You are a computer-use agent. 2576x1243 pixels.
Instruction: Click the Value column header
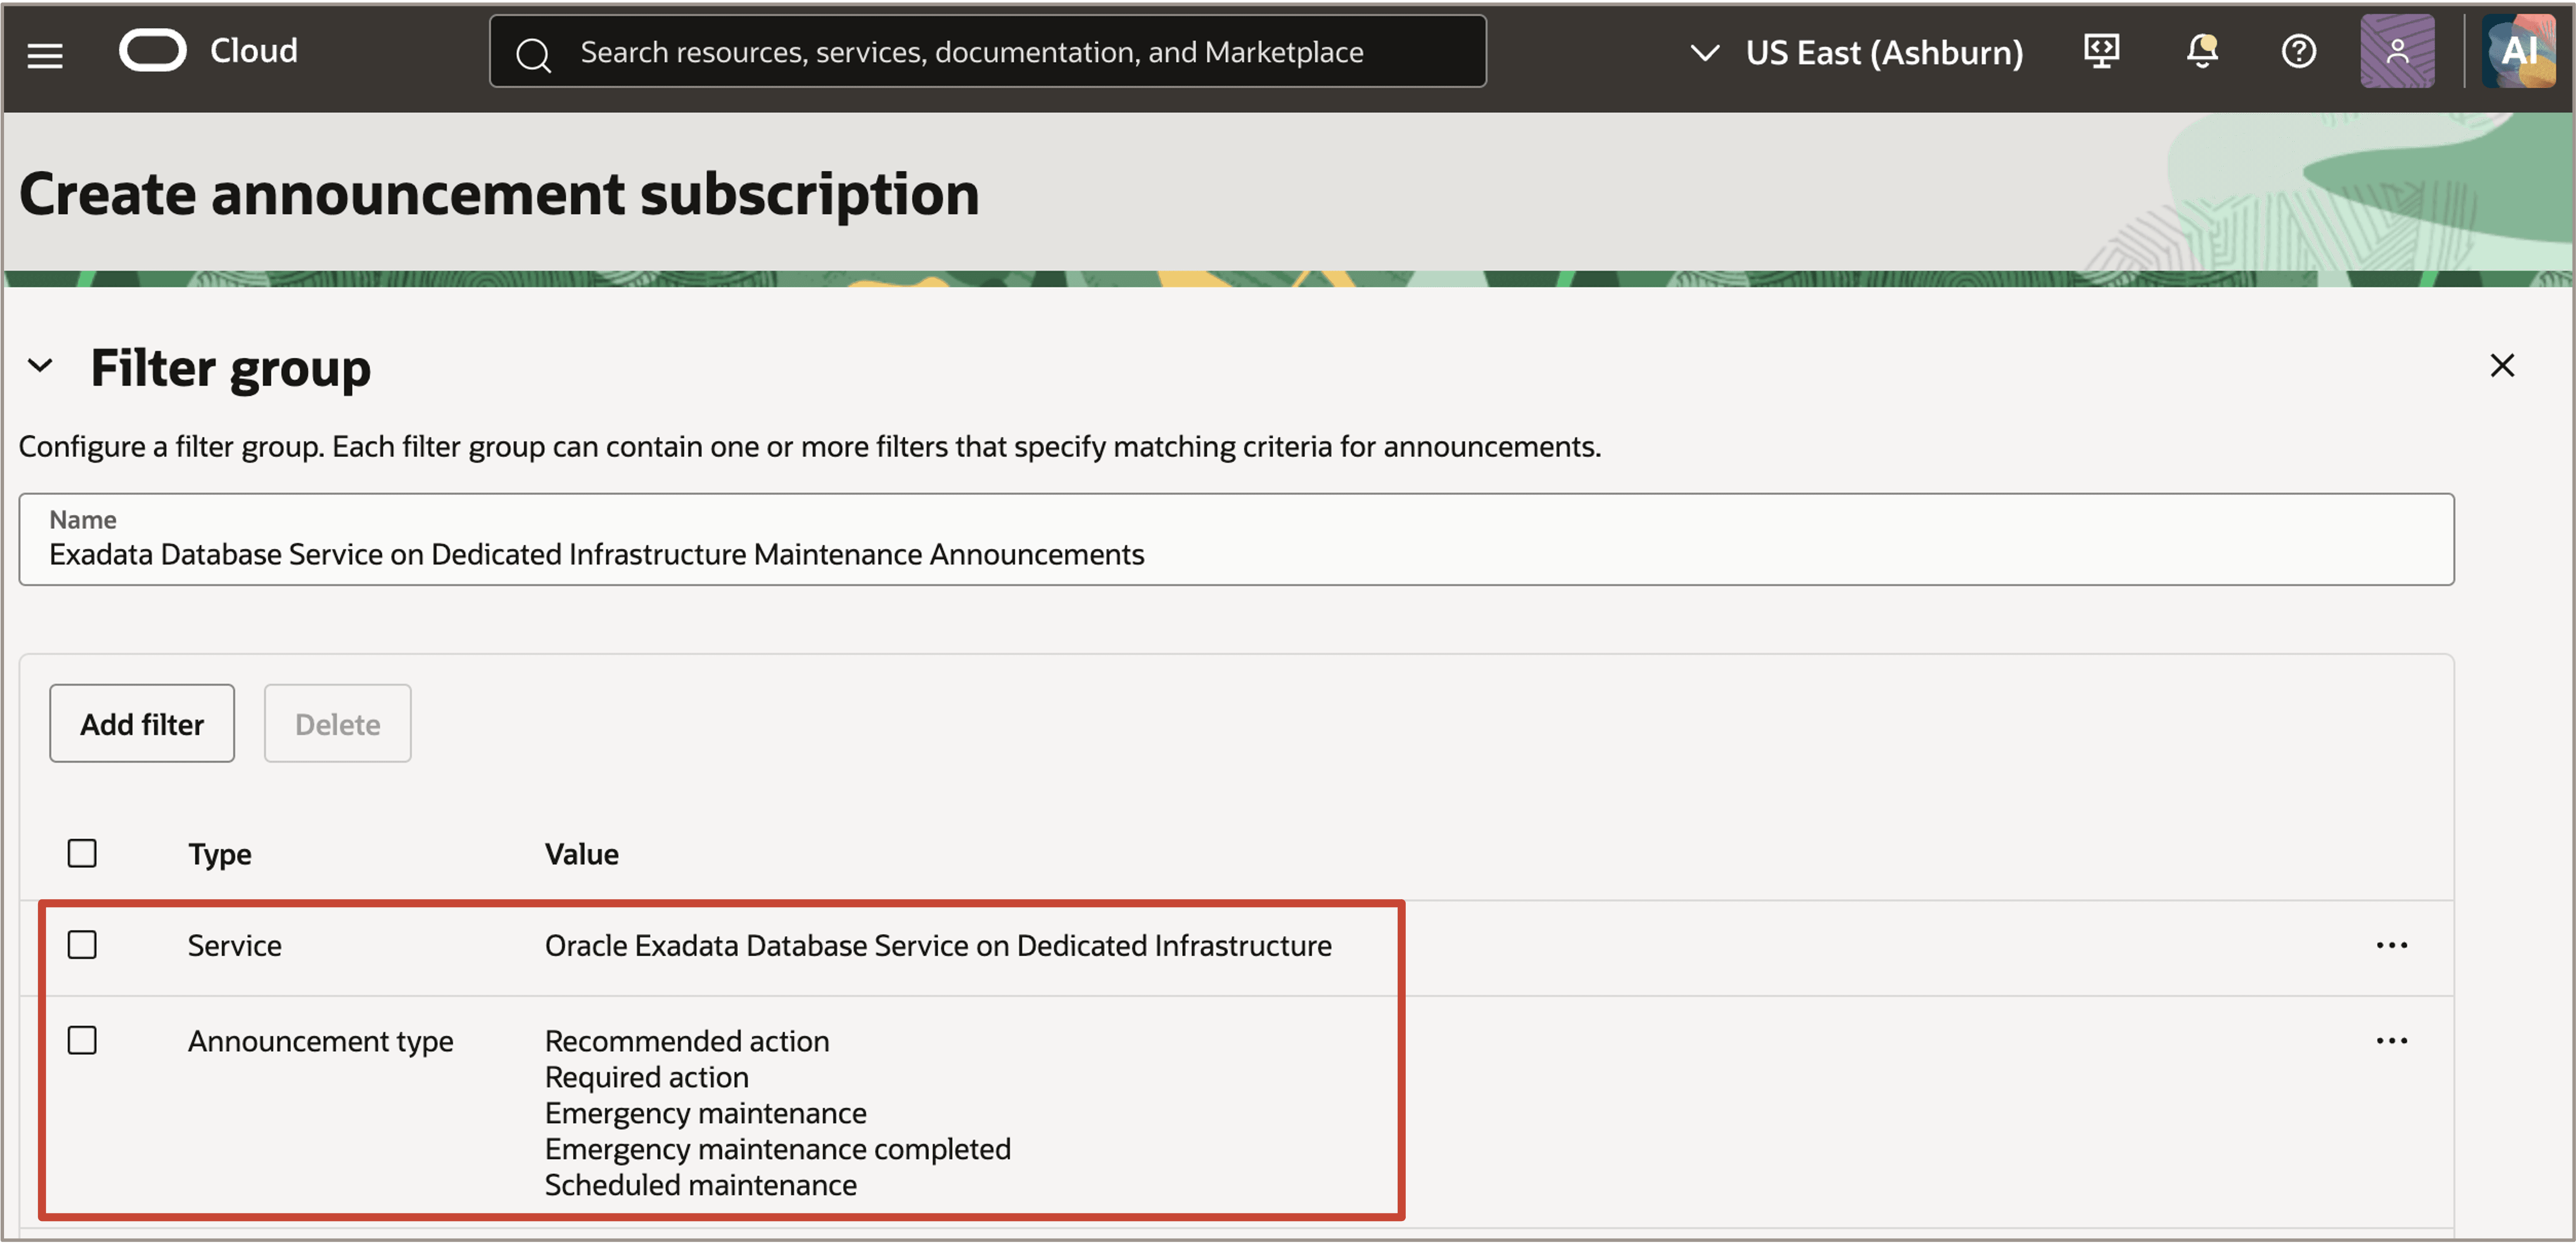[582, 855]
